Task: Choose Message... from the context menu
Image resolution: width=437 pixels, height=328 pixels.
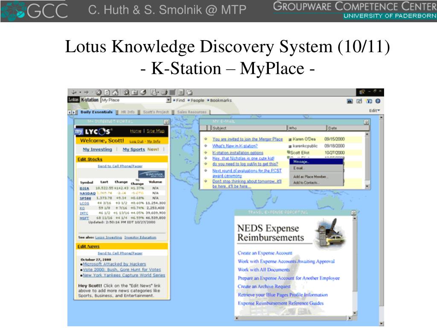Action: (316, 162)
